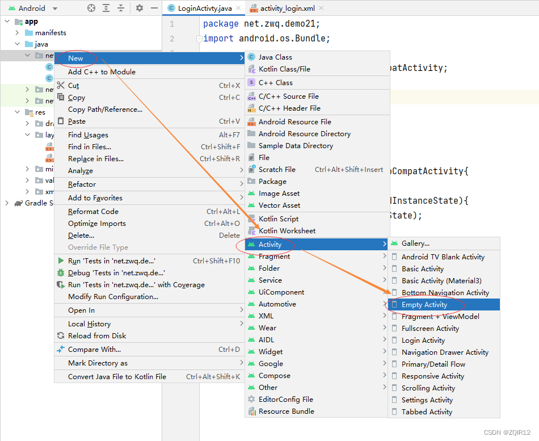Click the Image Asset android icon

click(x=251, y=194)
